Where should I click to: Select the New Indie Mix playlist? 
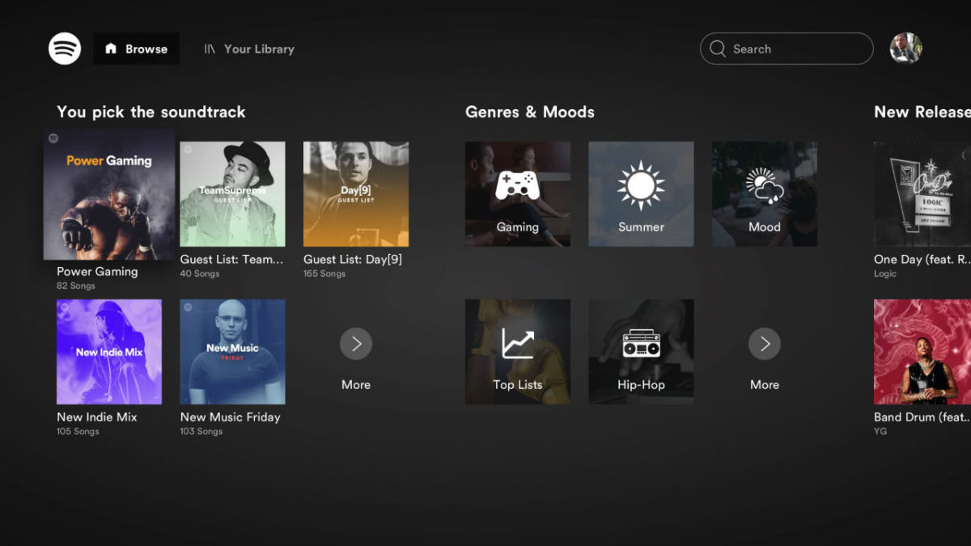coord(109,351)
